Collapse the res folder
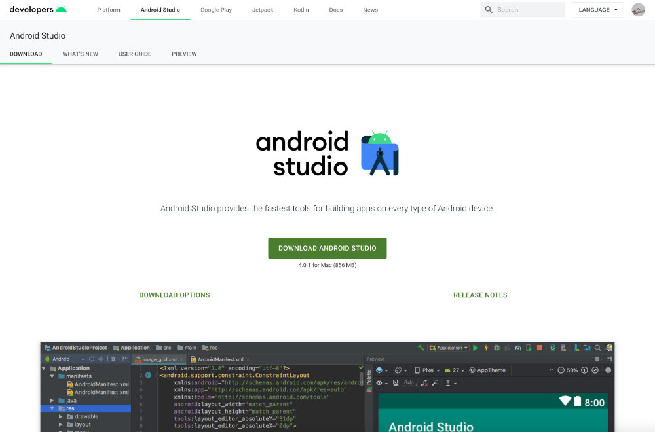Image resolution: width=655 pixels, height=432 pixels. pyautogui.click(x=52, y=408)
